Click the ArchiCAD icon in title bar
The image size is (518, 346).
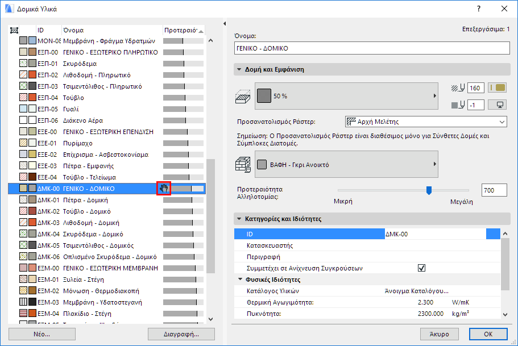[9, 9]
